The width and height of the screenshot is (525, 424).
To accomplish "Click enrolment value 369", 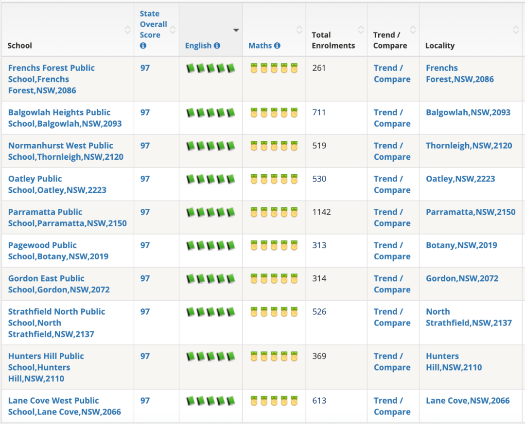I will (319, 356).
